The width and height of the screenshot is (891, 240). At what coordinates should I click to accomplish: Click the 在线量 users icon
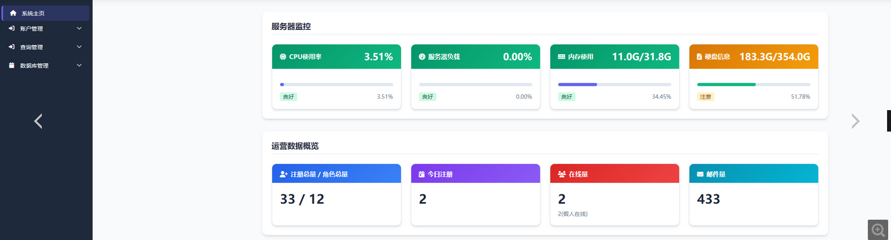tap(562, 174)
